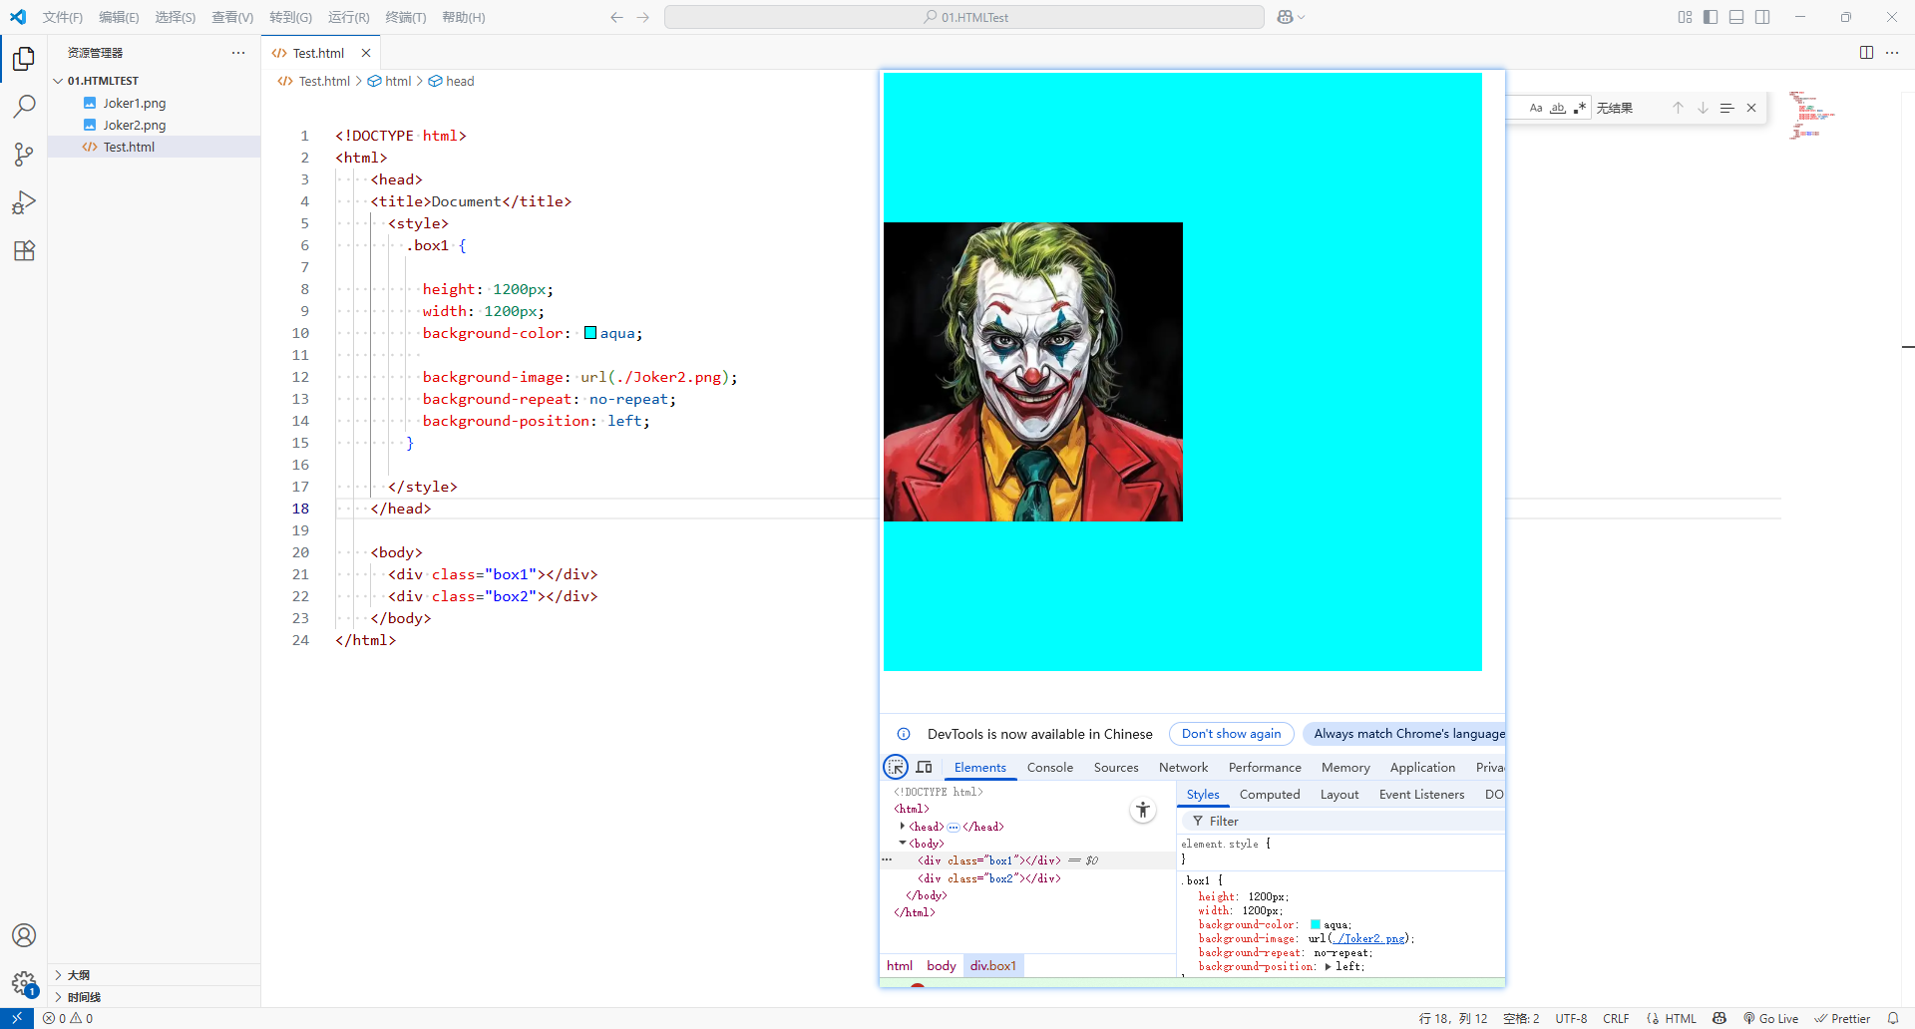Screen dimensions: 1915x1029
Task: Switch to the Network tab in DevTools
Action: 1183,767
